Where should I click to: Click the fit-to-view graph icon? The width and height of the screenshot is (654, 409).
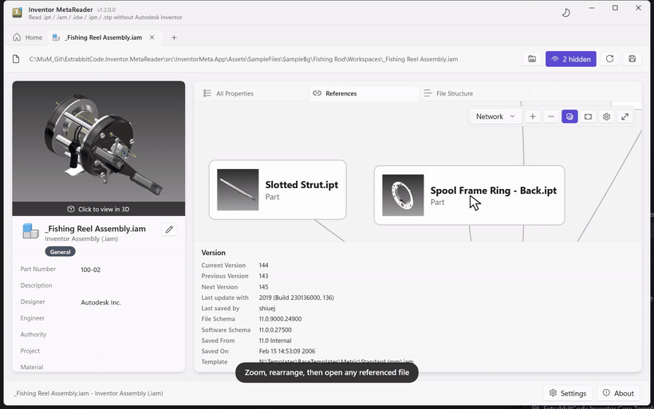[x=588, y=116]
